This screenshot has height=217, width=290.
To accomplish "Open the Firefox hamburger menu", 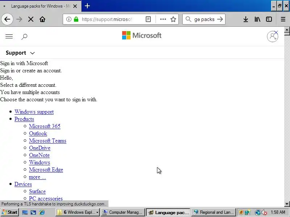I will click(x=283, y=19).
